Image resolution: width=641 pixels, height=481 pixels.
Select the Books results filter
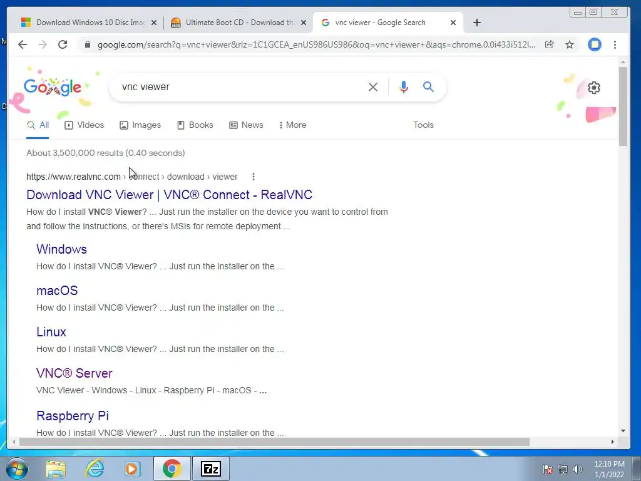195,125
